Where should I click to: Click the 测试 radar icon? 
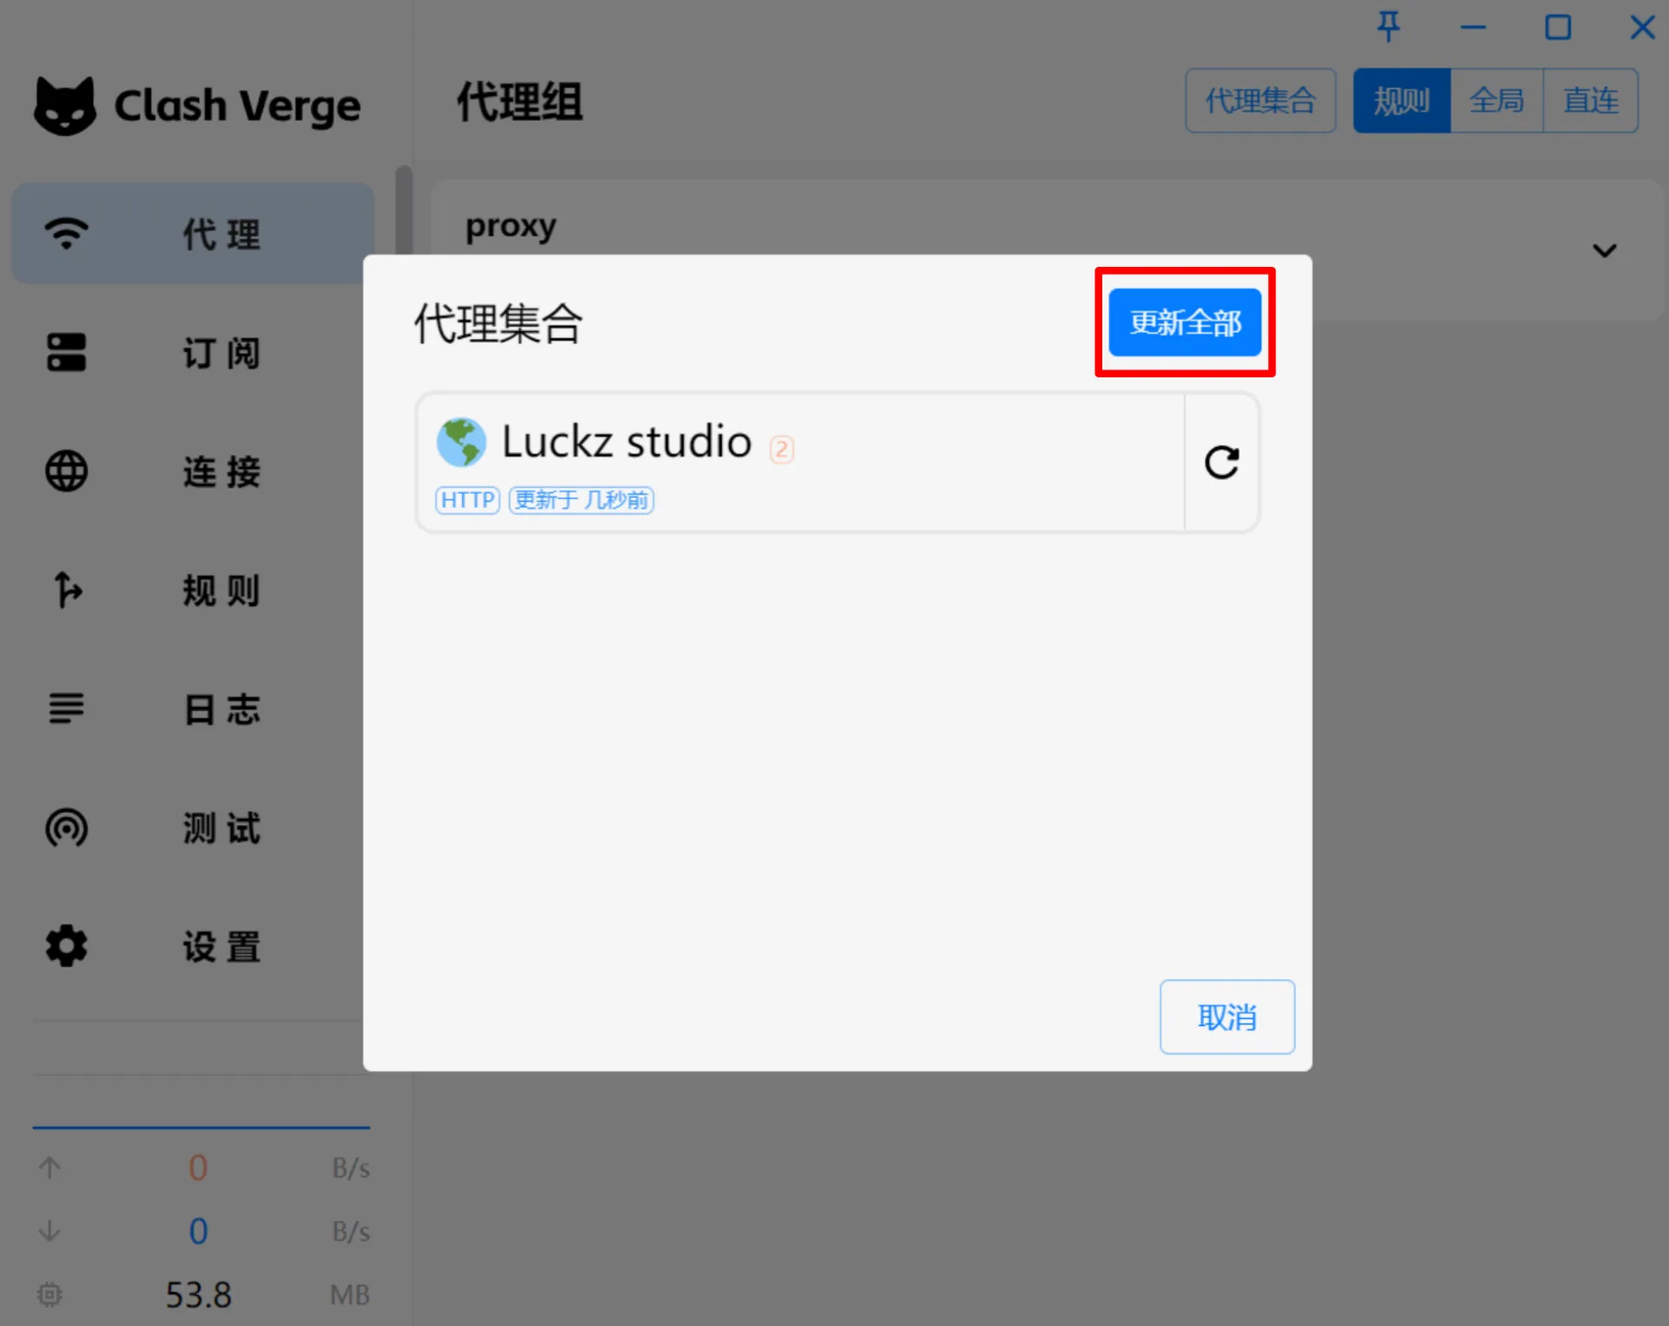[x=67, y=828]
